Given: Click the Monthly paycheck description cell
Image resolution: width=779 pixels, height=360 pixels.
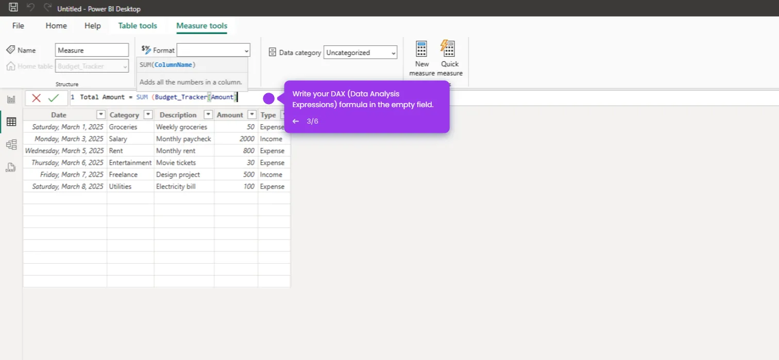Looking at the screenshot, I should tap(184, 139).
